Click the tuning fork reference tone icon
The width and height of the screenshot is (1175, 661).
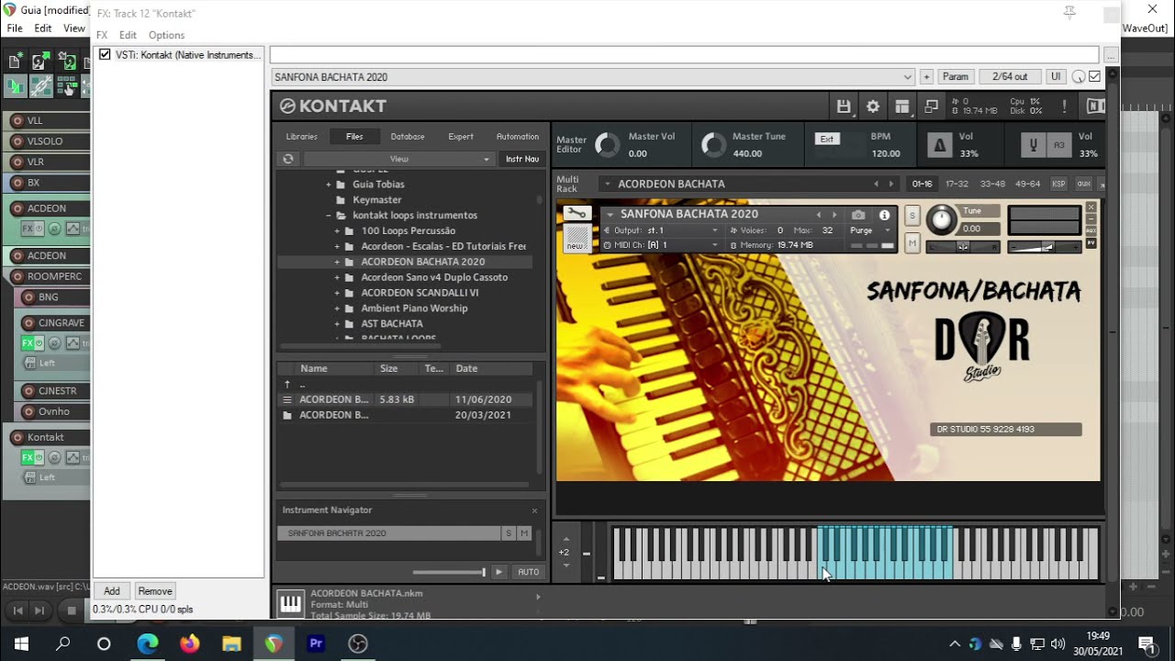pyautogui.click(x=1033, y=145)
